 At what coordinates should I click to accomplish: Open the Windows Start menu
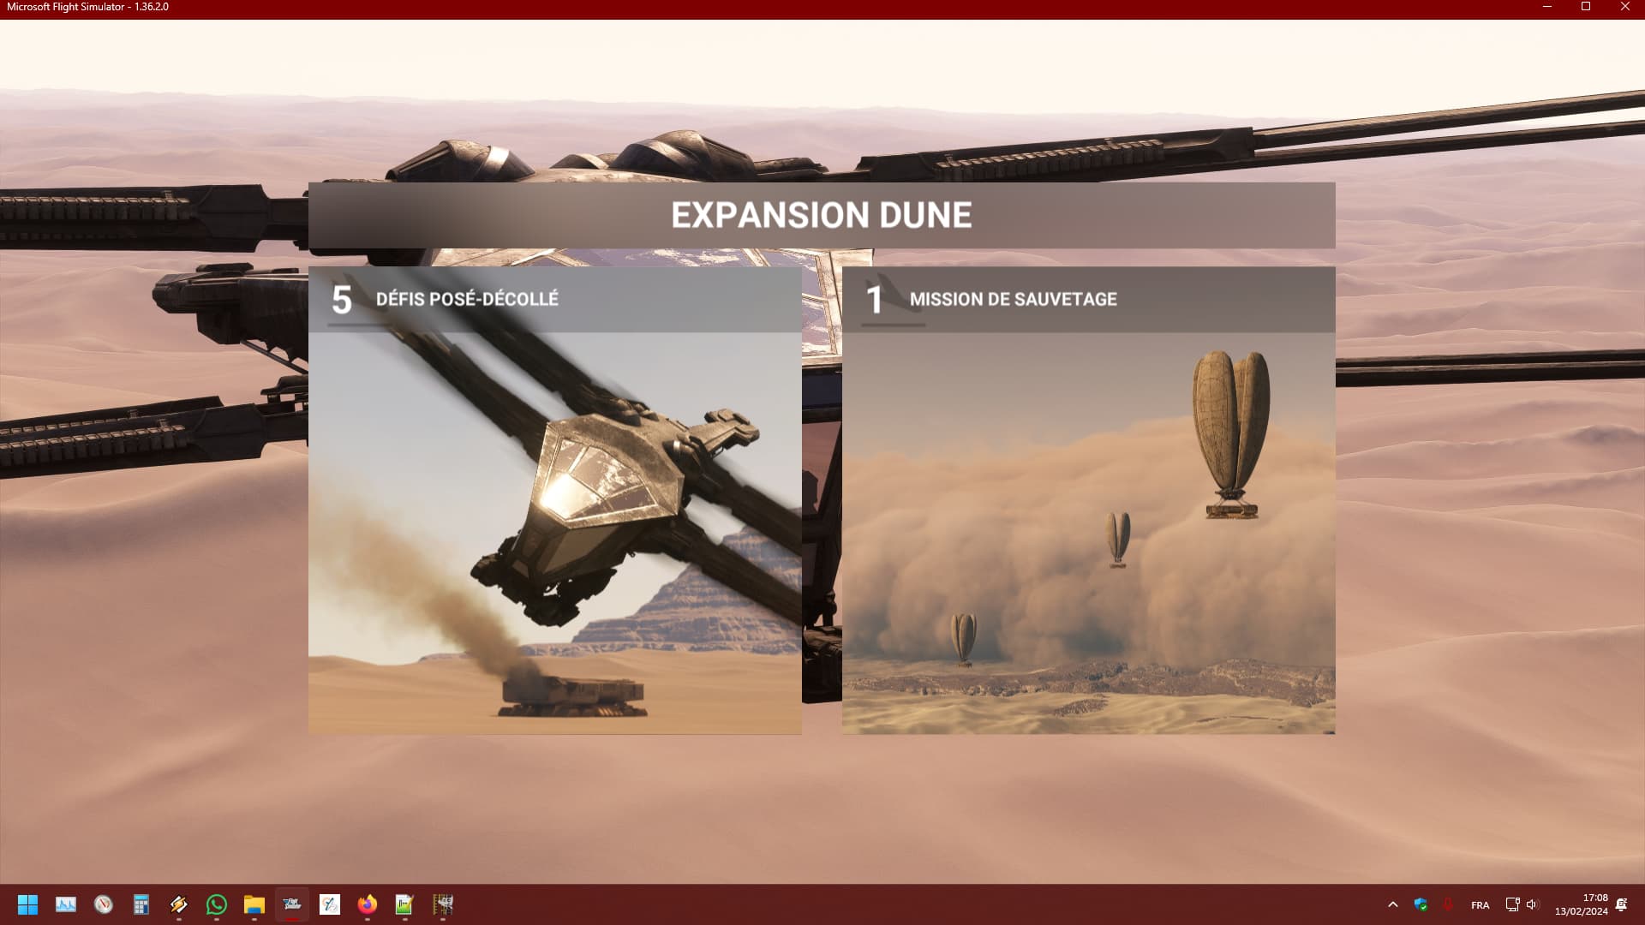pyautogui.click(x=27, y=904)
